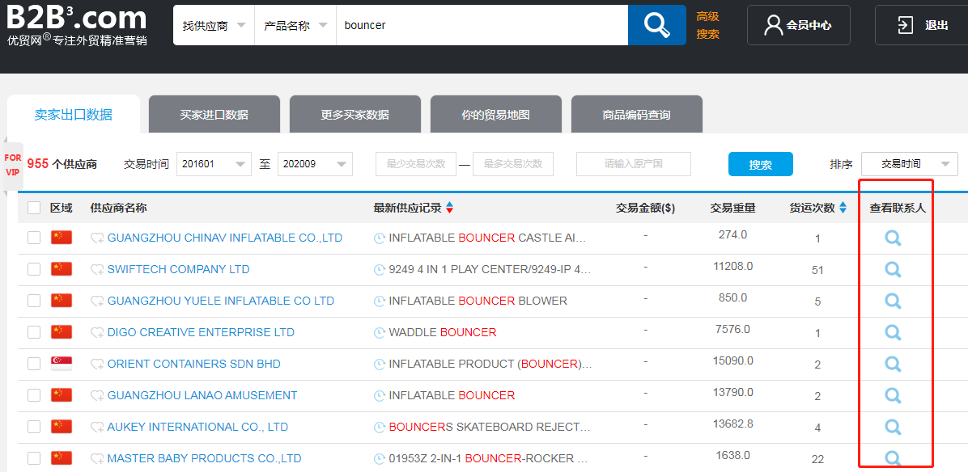
Task: Open the end date 202009 dropdown
Action: [315, 164]
